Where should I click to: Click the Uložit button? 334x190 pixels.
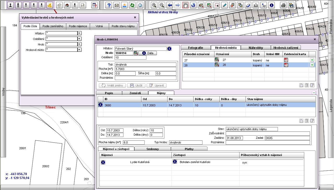pyautogui.click(x=136, y=85)
